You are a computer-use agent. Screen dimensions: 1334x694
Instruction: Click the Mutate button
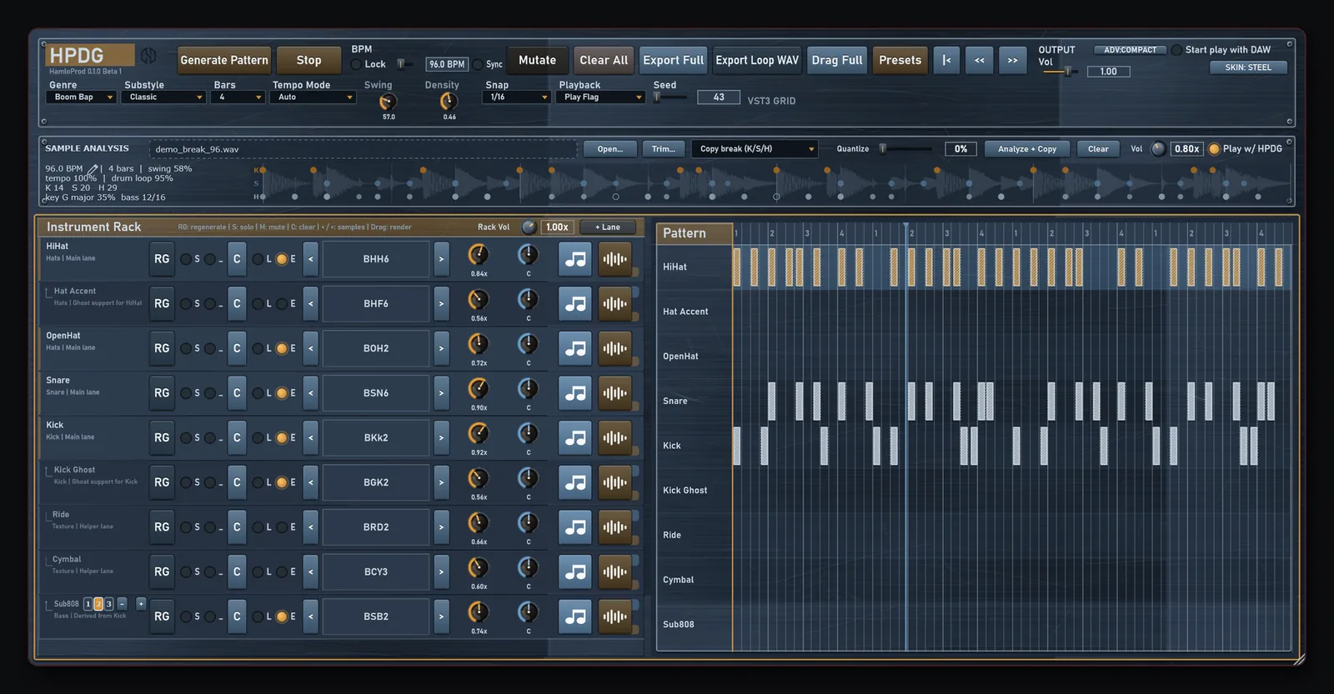pyautogui.click(x=537, y=60)
